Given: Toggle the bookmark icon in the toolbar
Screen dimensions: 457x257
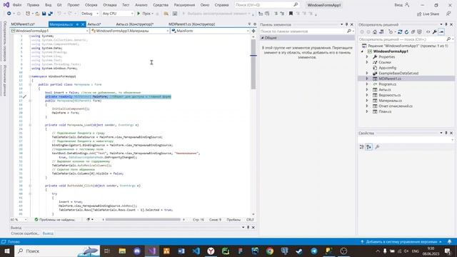Looking at the screenshot, I should [291, 14].
